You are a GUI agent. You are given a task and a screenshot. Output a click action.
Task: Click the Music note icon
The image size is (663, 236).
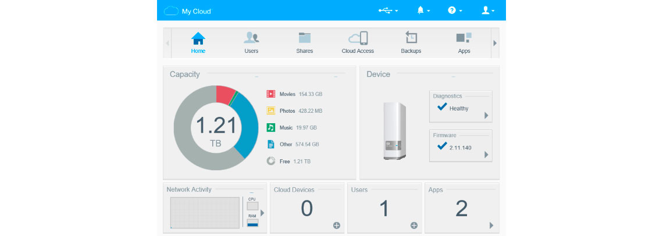tap(271, 127)
